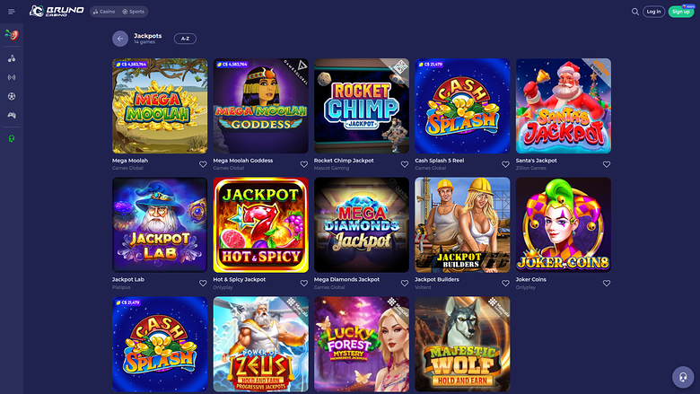Launch the Jackpot Lab game tile
The image size is (700, 394).
click(x=160, y=225)
